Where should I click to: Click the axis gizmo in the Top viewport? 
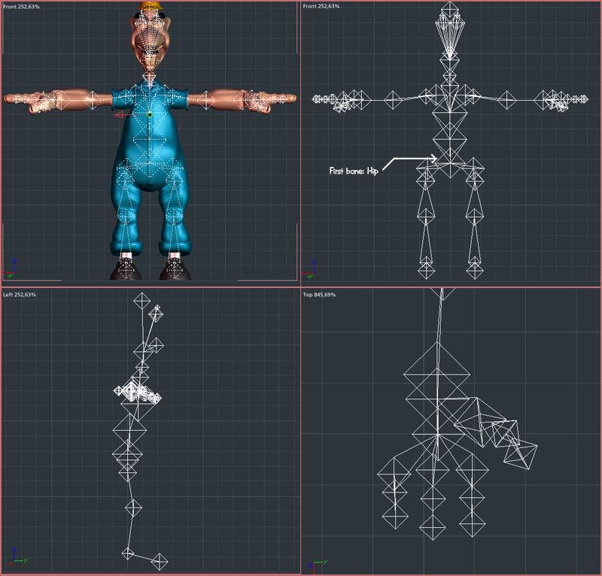point(318,565)
